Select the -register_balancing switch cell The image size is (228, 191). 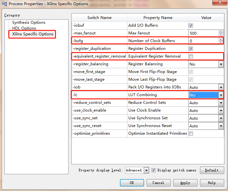click(x=99, y=64)
